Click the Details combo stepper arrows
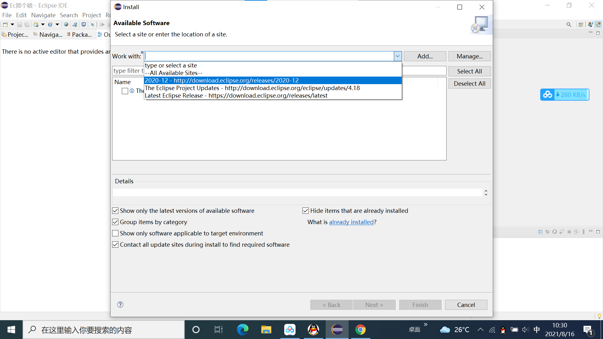This screenshot has height=339, width=603. click(x=486, y=192)
